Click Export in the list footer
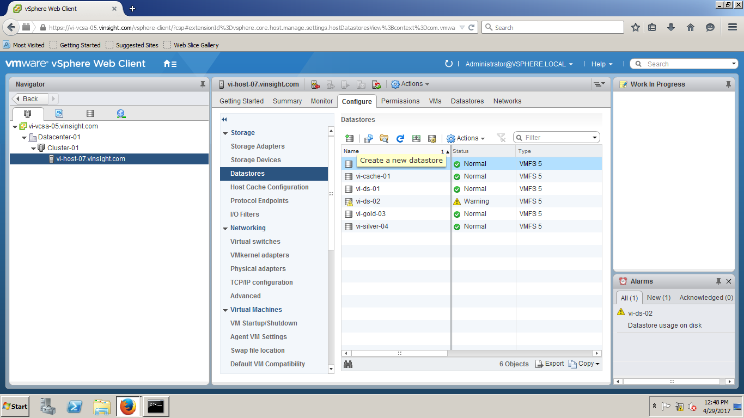The height and width of the screenshot is (418, 744). (x=550, y=364)
